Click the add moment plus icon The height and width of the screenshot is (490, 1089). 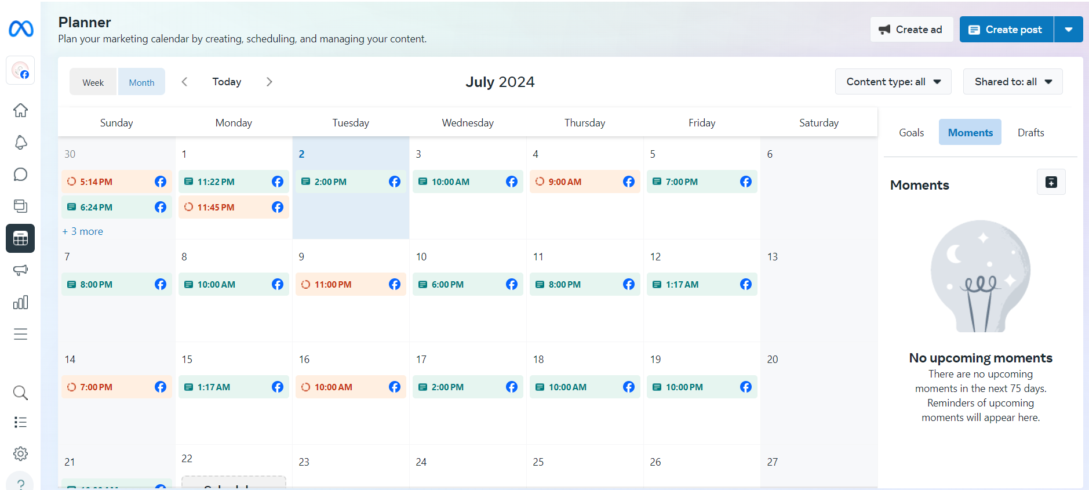click(x=1051, y=182)
